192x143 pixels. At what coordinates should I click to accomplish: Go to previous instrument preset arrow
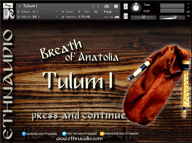click(x=93, y=6)
